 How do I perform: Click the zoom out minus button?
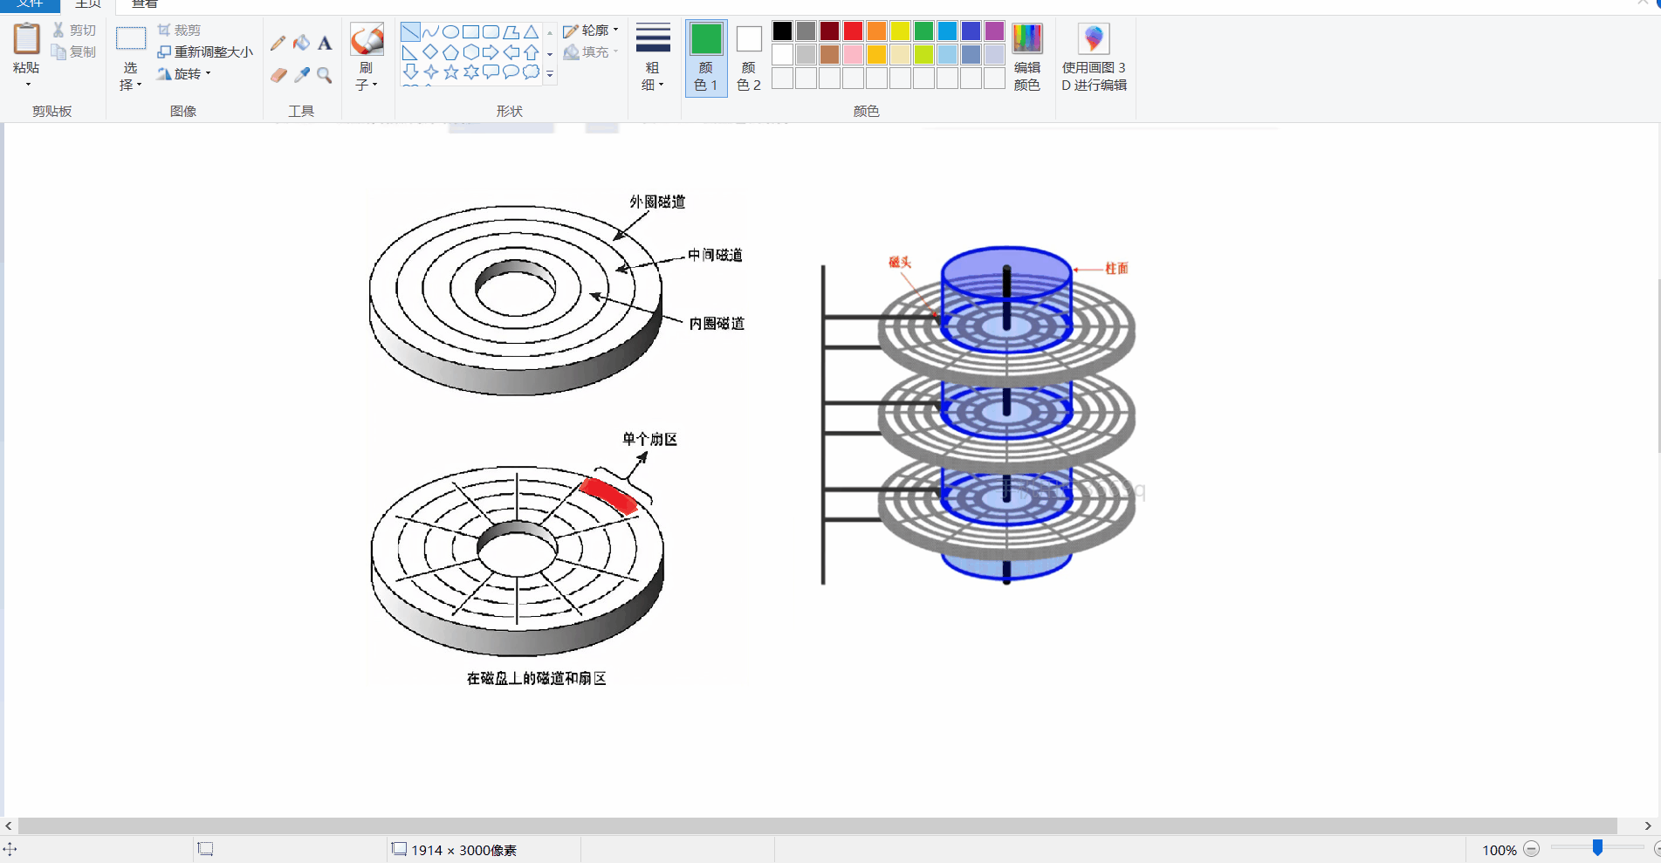[x=1532, y=849]
